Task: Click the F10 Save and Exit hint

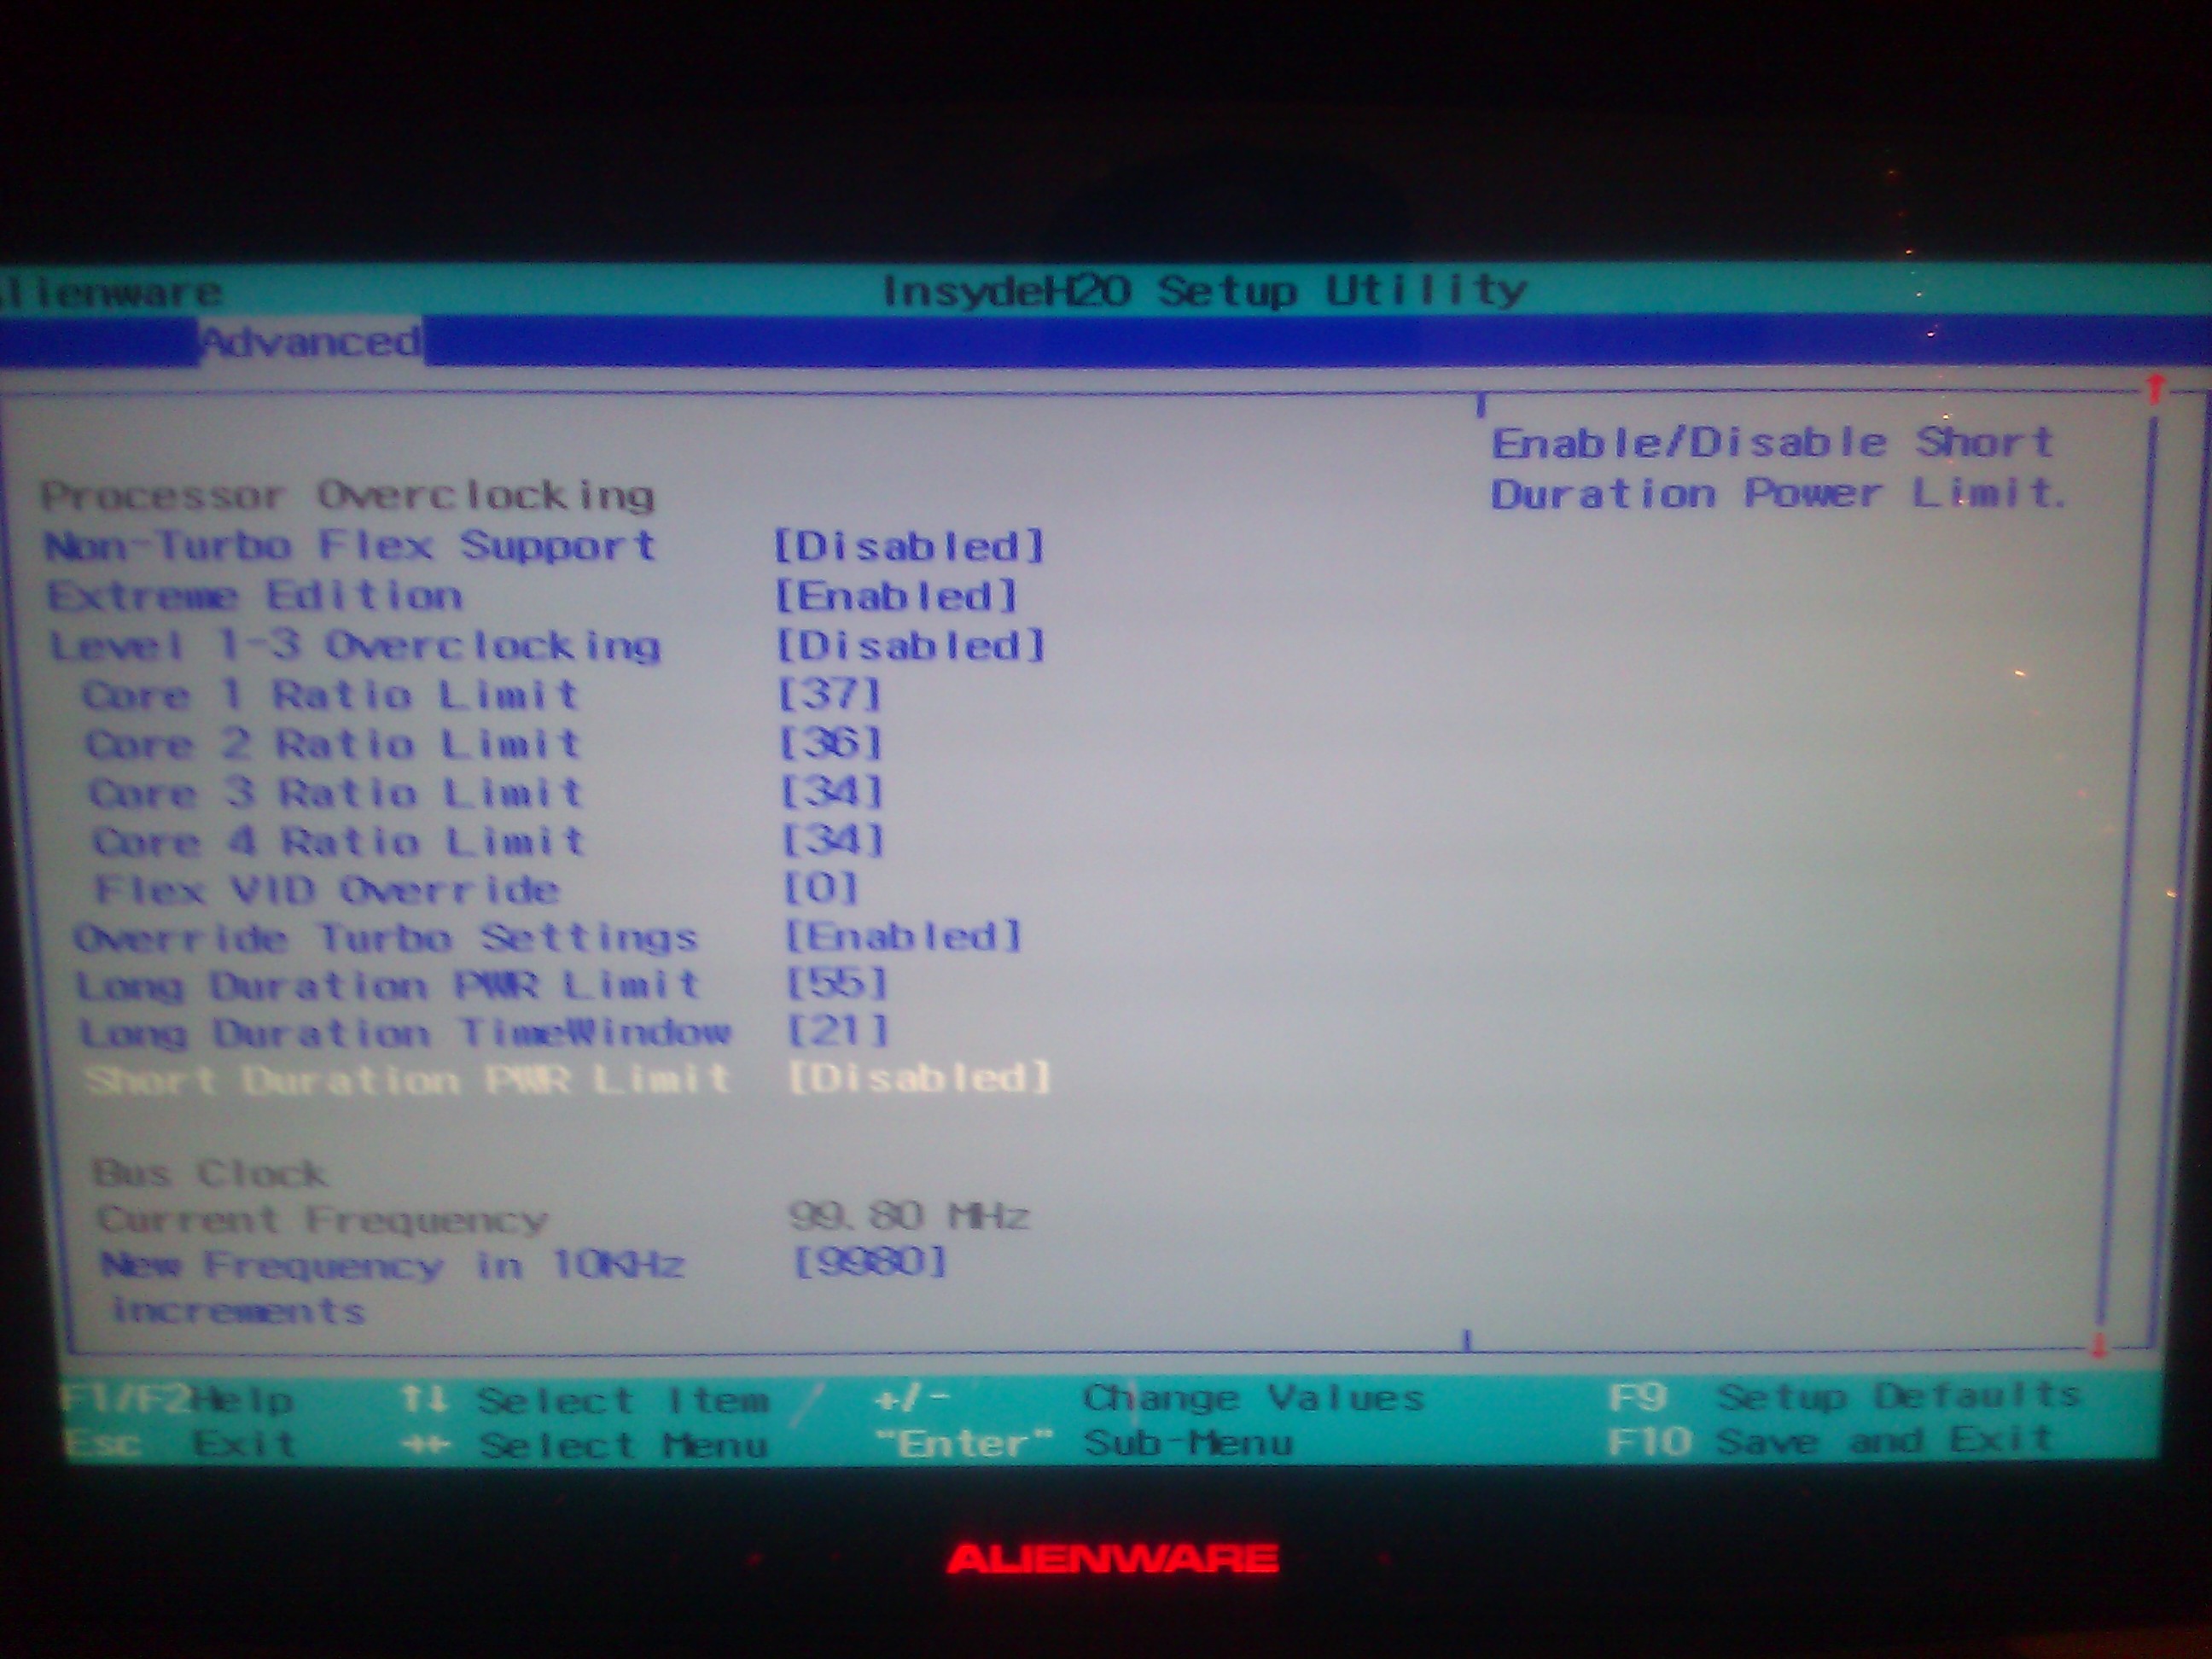Action: tap(1830, 1441)
